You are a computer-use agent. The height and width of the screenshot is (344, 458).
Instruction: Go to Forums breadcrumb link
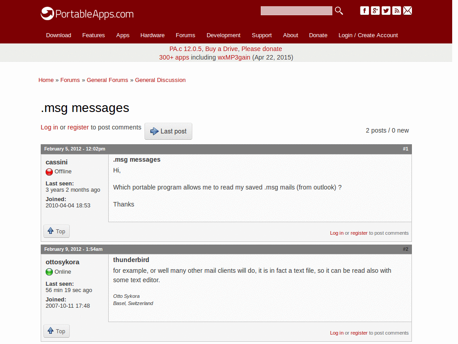(x=70, y=80)
